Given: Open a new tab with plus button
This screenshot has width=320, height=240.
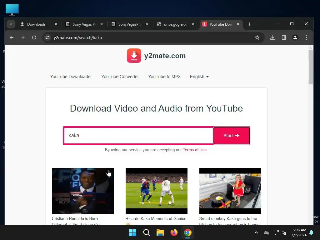Looking at the screenshot, I should pos(249,24).
